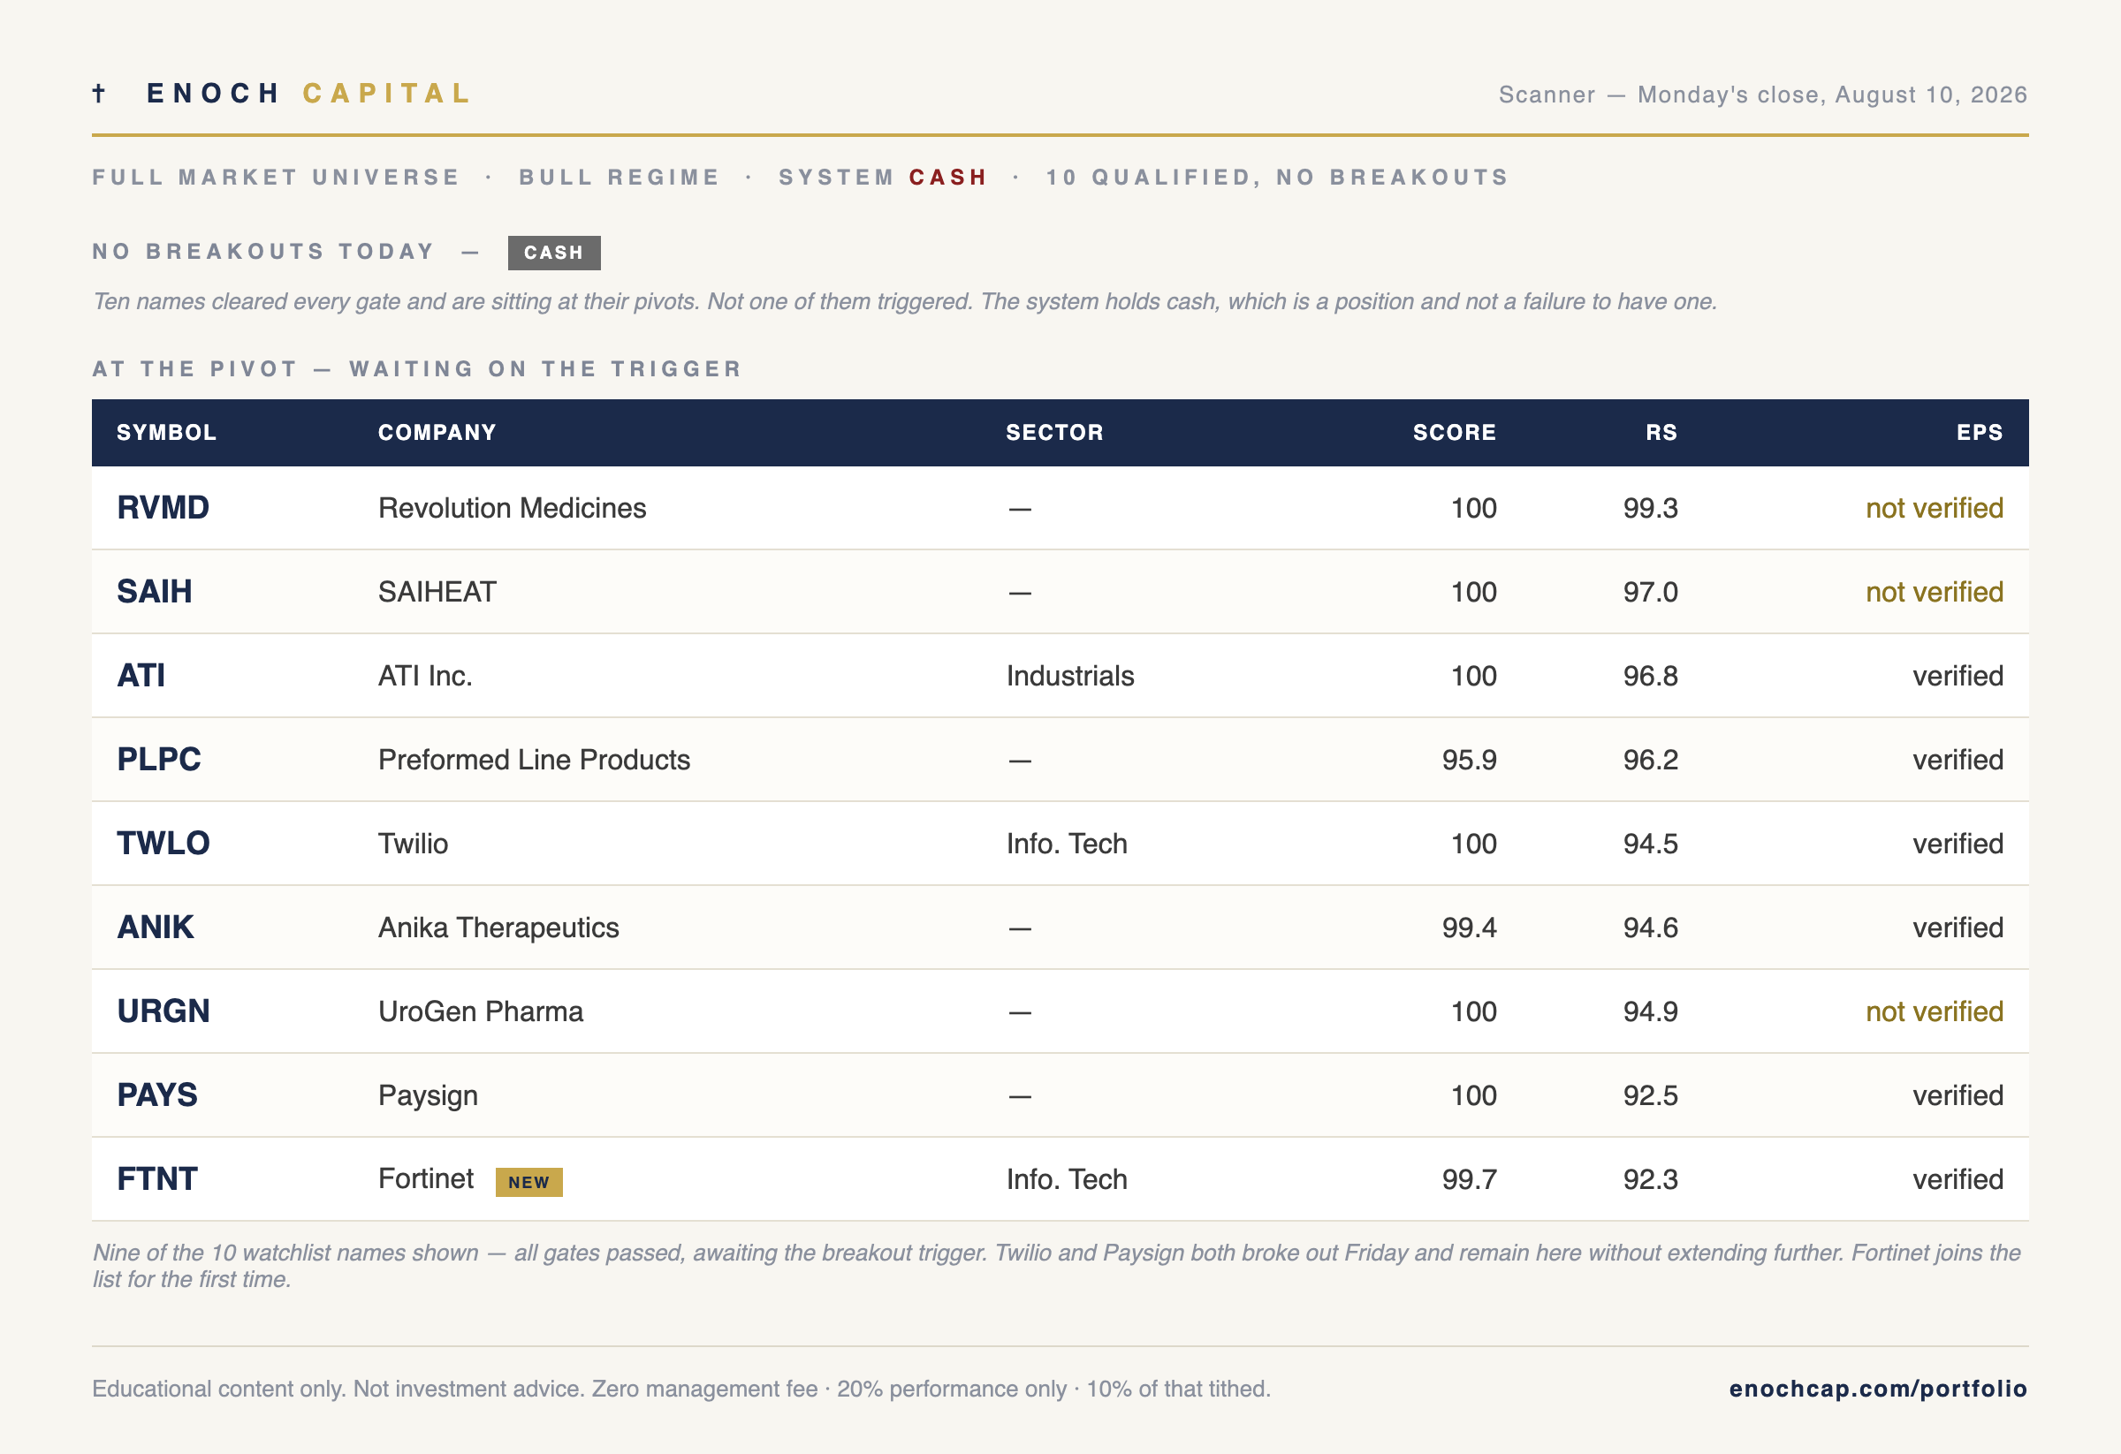Viewport: 2121px width, 1454px height.
Task: Click the Twilio company name
Action: pos(413,844)
